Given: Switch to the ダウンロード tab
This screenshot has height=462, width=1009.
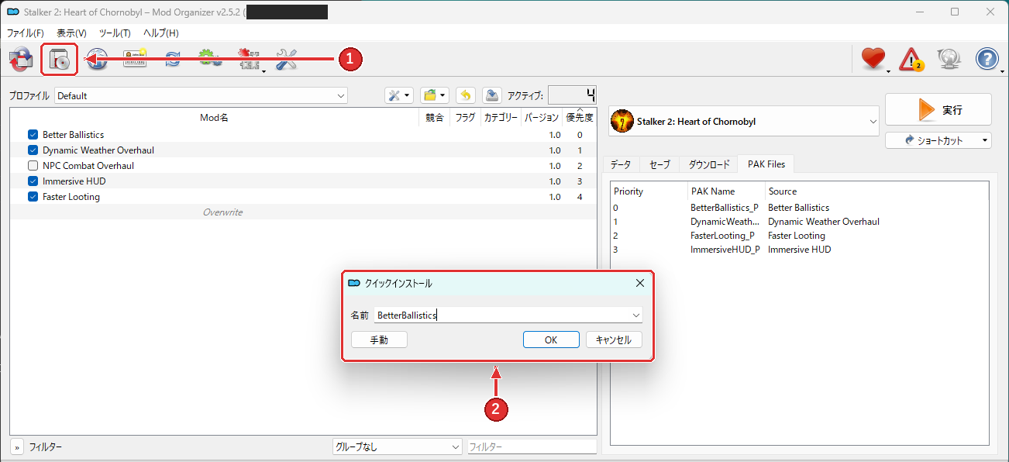Looking at the screenshot, I should pos(708,165).
